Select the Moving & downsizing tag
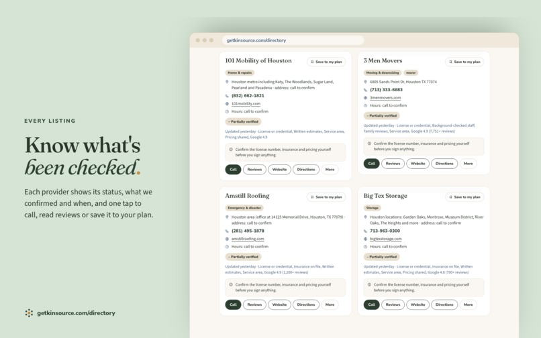Screen dimensions: 541x338 point(383,73)
